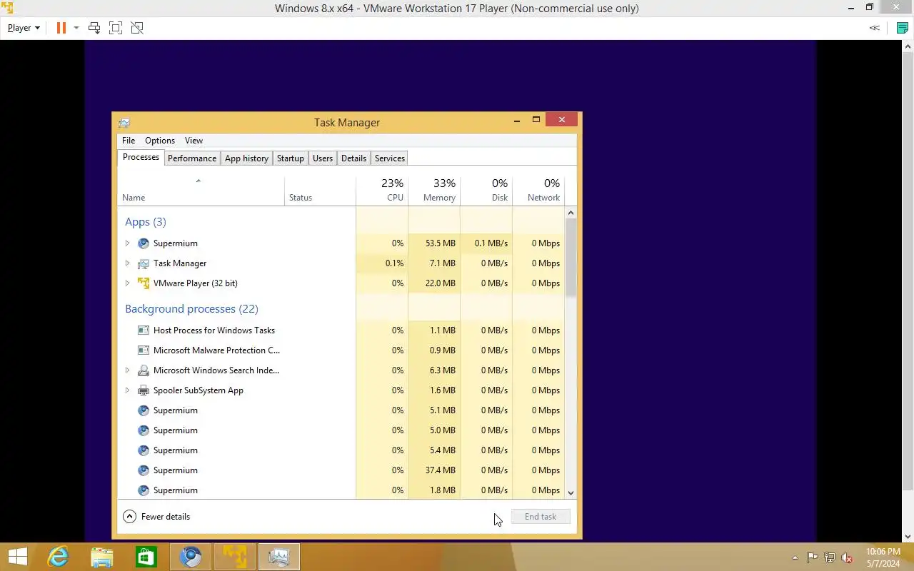This screenshot has width=914, height=571.
Task: Switch to the Startup tab
Action: 291,158
